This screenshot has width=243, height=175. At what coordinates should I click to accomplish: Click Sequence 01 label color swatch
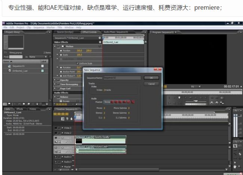[x=42, y=66]
